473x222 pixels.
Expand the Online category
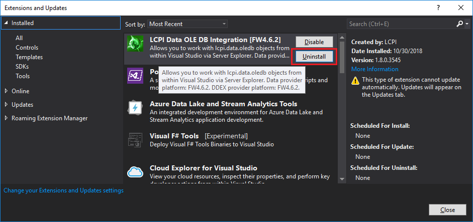coord(7,91)
